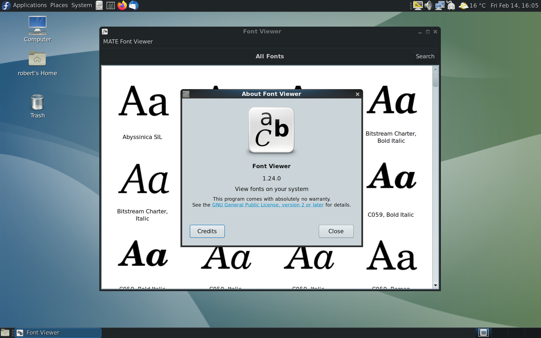Viewport: 541px width, 338px height.
Task: Launch the terminal from the top panel
Action: pos(110,5)
